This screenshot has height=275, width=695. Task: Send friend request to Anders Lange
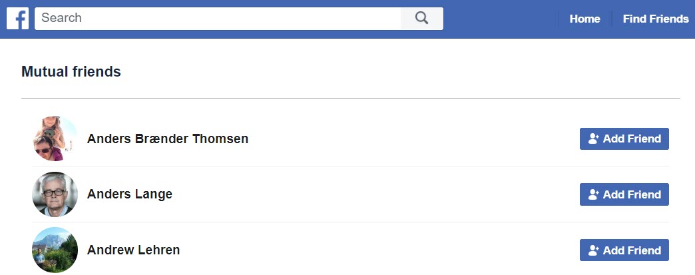coord(624,194)
